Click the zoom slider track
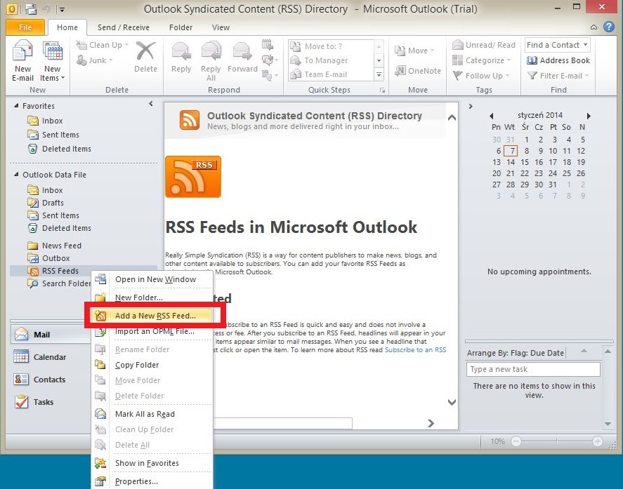Image resolution: width=623 pixels, height=489 pixels. 556,441
